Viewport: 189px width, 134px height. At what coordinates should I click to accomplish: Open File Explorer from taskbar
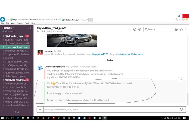coord(23,118)
